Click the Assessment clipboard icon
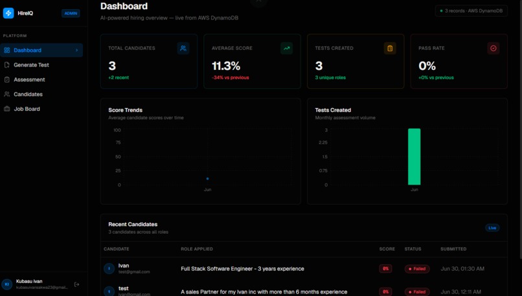The height and width of the screenshot is (296, 522). pos(6,80)
